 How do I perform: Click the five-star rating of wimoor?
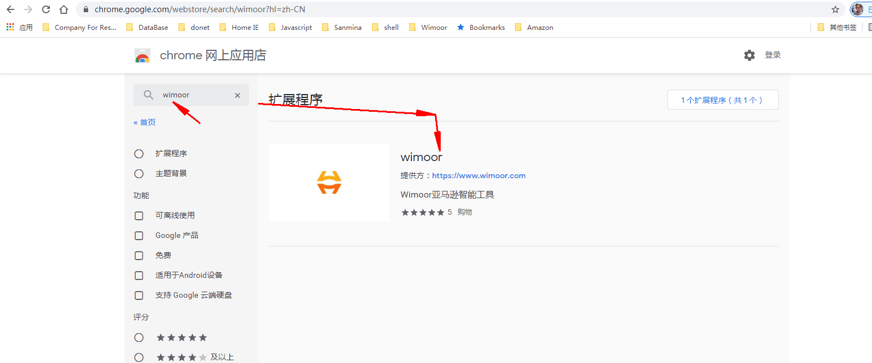[423, 212]
